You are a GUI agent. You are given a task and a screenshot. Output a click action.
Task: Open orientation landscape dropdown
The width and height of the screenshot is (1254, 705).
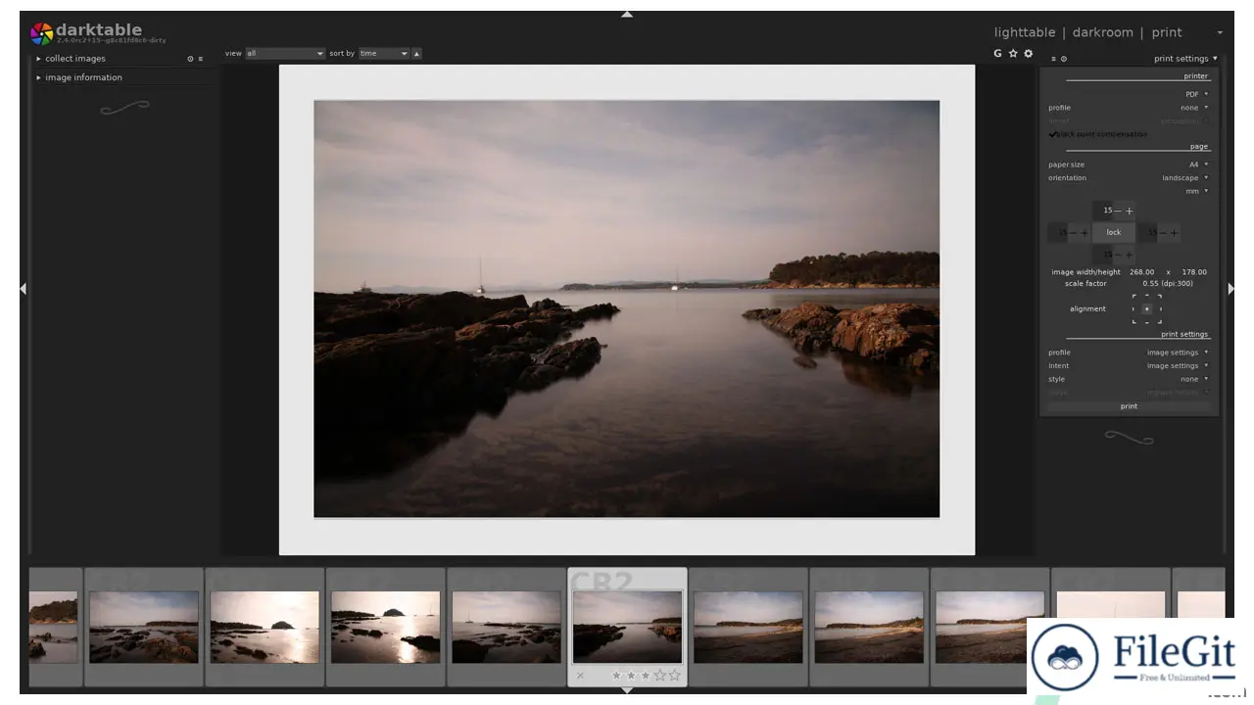(1129, 178)
